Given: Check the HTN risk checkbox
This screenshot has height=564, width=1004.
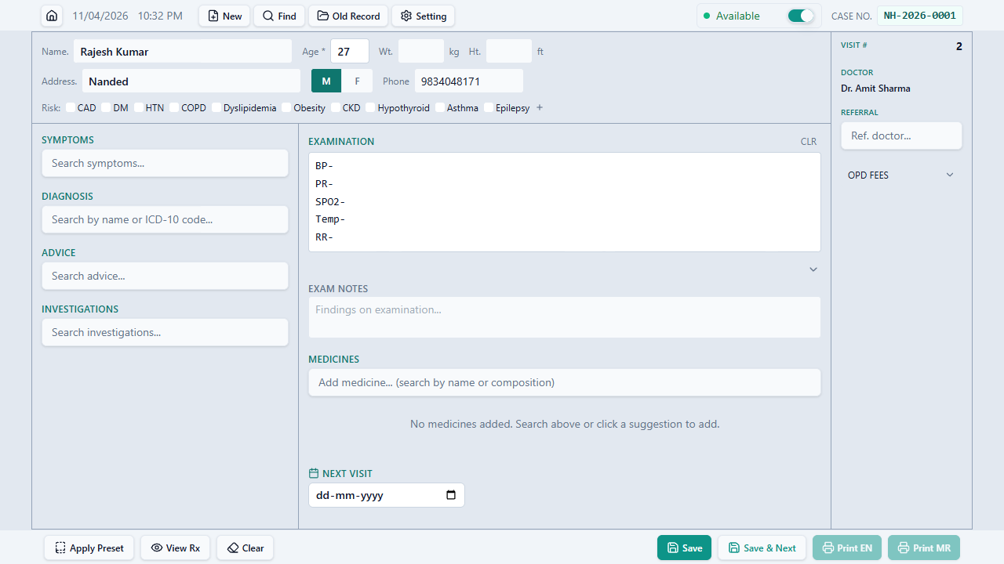Looking at the screenshot, I should point(139,108).
